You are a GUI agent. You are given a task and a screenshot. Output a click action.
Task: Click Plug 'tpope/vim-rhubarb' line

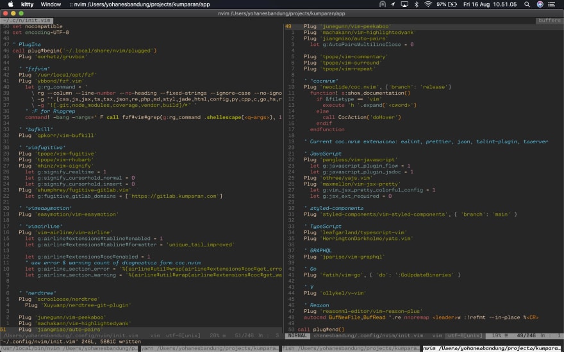click(56, 159)
